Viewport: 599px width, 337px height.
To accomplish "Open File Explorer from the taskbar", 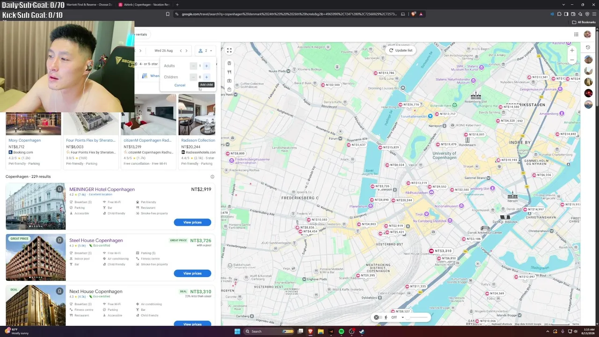I will [321, 332].
